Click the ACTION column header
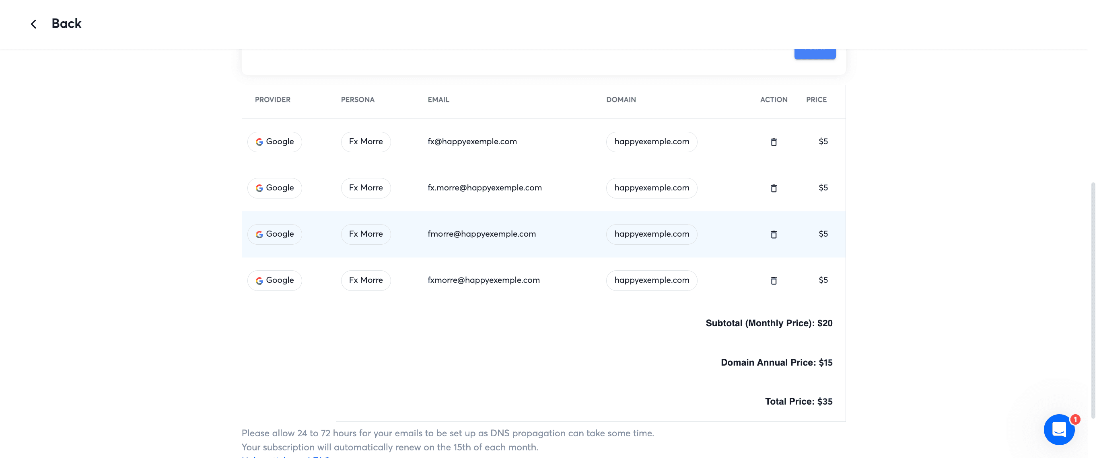This screenshot has width=1099, height=458. click(774, 100)
